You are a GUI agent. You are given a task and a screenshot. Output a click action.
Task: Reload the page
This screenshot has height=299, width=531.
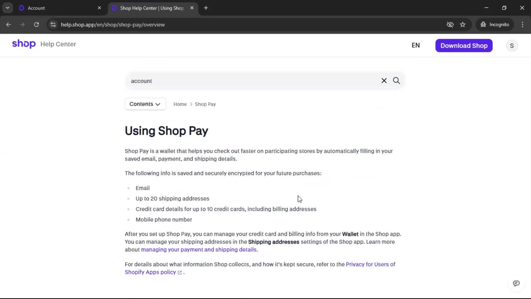point(36,25)
